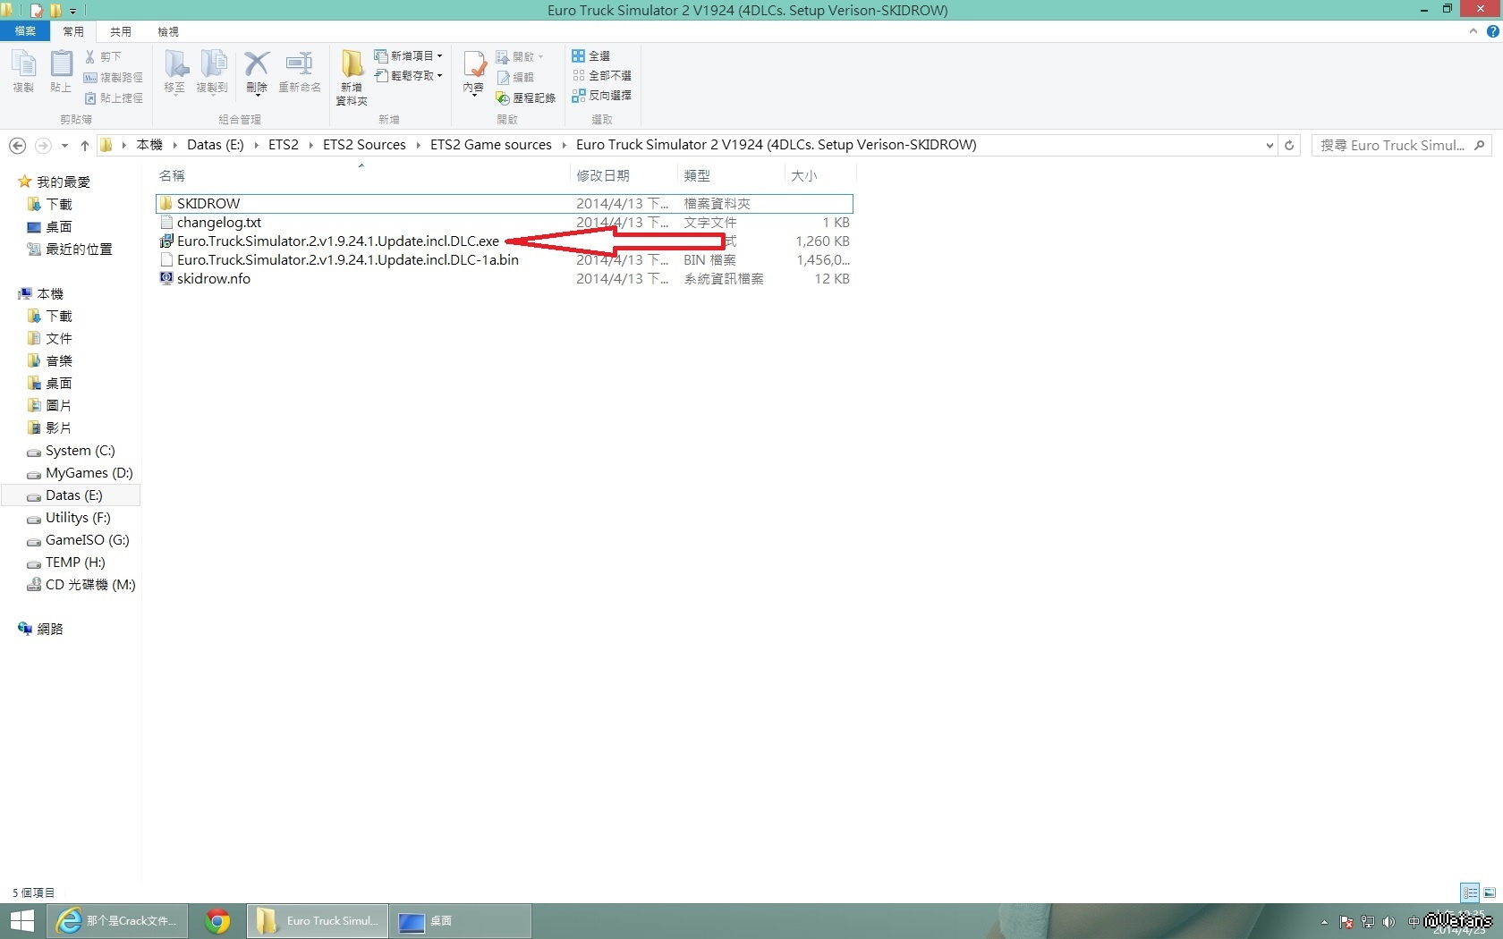Focus the search Euro Truck Simul... box
The width and height of the screenshot is (1503, 939).
tap(1401, 145)
